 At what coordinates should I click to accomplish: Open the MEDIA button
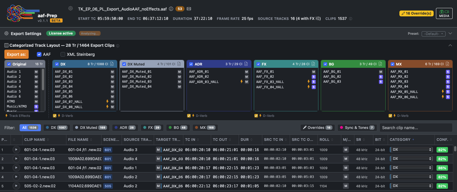[444, 13]
